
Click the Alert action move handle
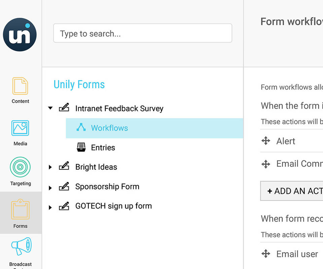pyautogui.click(x=266, y=141)
